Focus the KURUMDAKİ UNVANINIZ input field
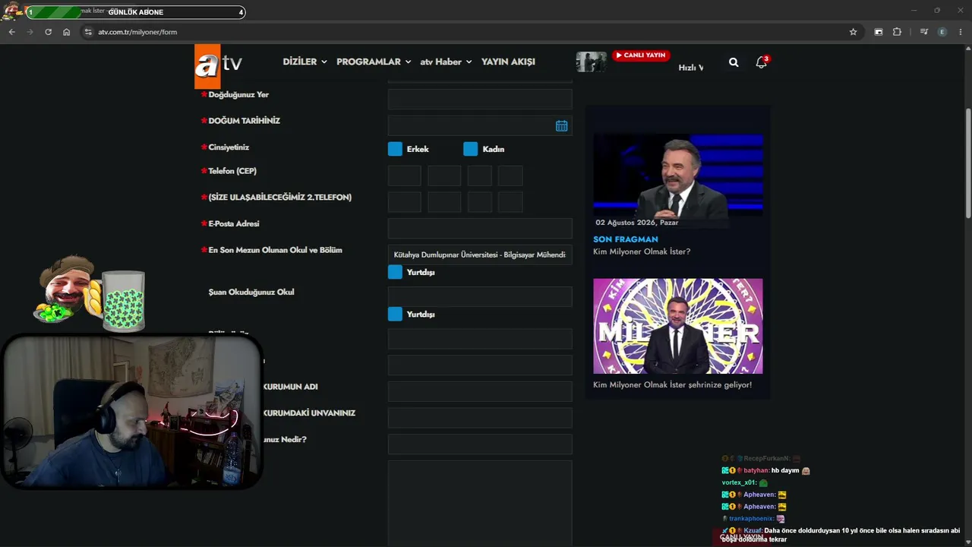972x547 pixels. pos(480,418)
